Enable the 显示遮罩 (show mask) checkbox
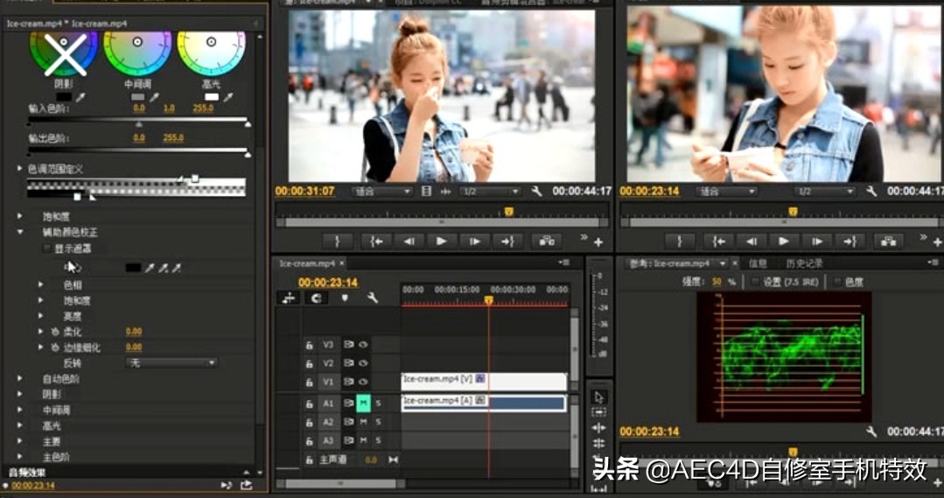This screenshot has width=944, height=498. pos(47,249)
